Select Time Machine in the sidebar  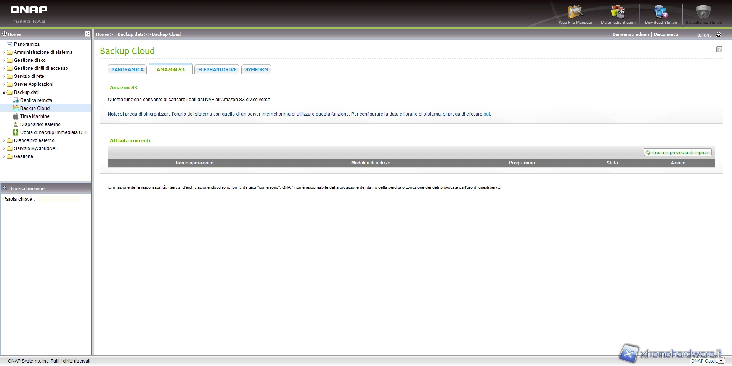pyautogui.click(x=35, y=116)
